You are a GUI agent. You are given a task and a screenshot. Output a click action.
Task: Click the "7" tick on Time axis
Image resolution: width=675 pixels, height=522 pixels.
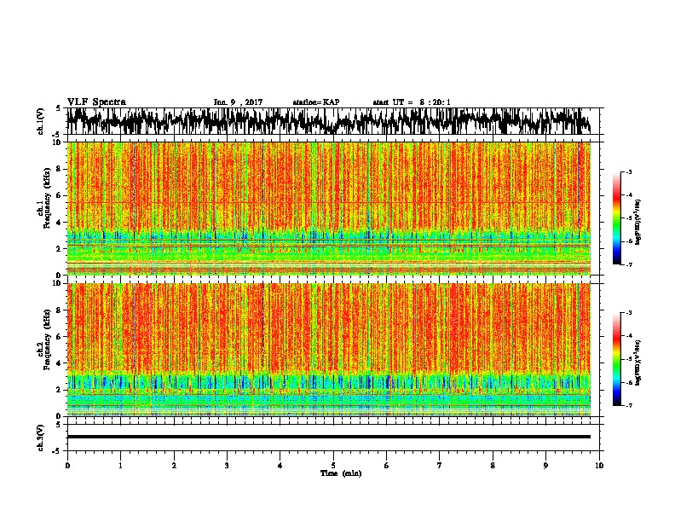[x=440, y=466]
